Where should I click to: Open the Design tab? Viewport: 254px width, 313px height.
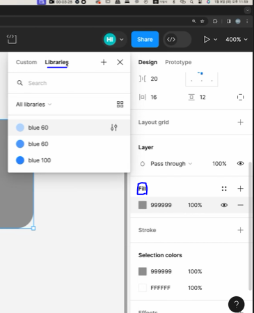(148, 62)
